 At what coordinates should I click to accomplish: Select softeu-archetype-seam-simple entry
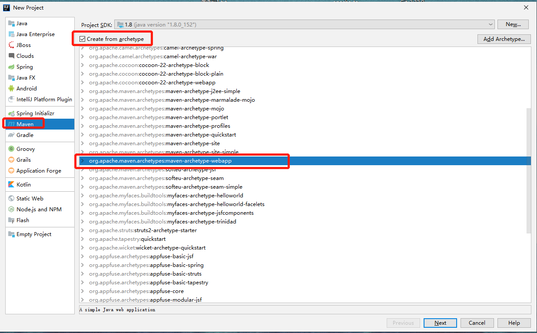[x=166, y=187]
